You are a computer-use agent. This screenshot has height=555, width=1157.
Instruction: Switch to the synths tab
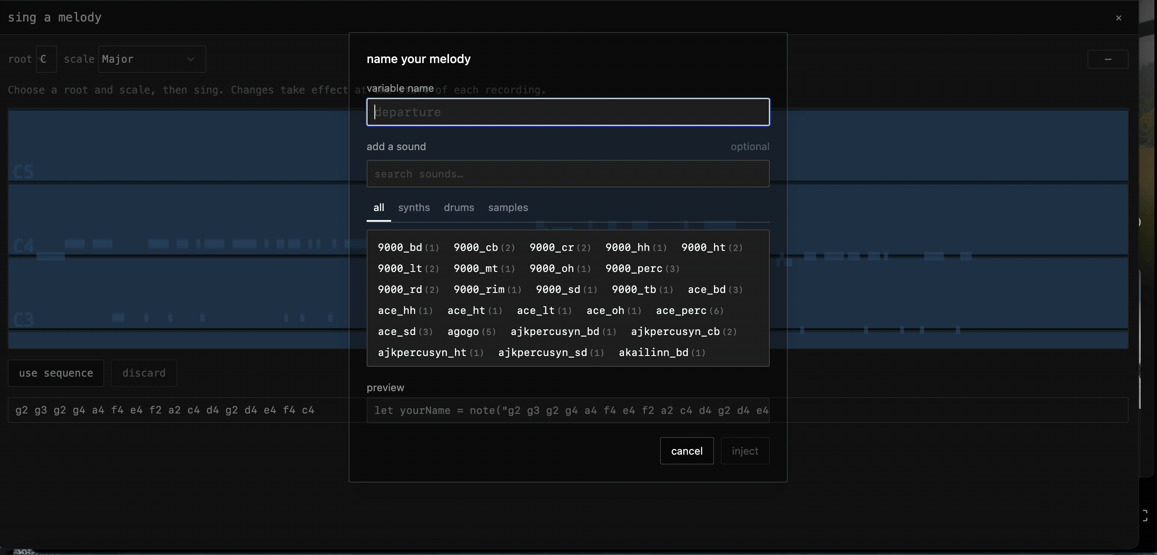coord(414,208)
